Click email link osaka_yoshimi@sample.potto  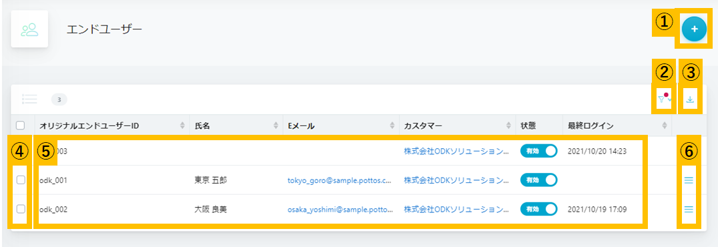(340, 209)
